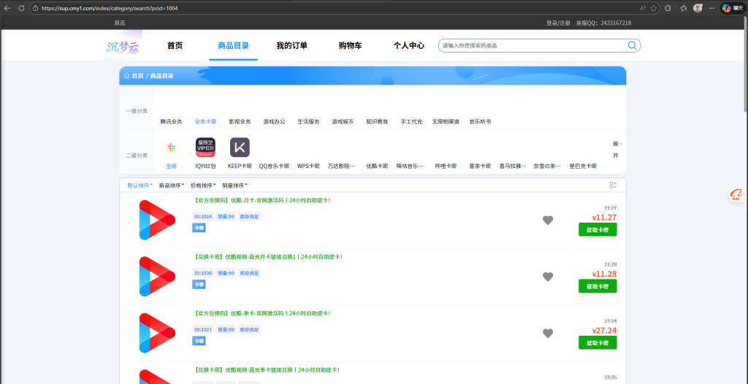This screenshot has width=748, height=384.
Task: Open the Copilot chat button
Action: coord(732,8)
